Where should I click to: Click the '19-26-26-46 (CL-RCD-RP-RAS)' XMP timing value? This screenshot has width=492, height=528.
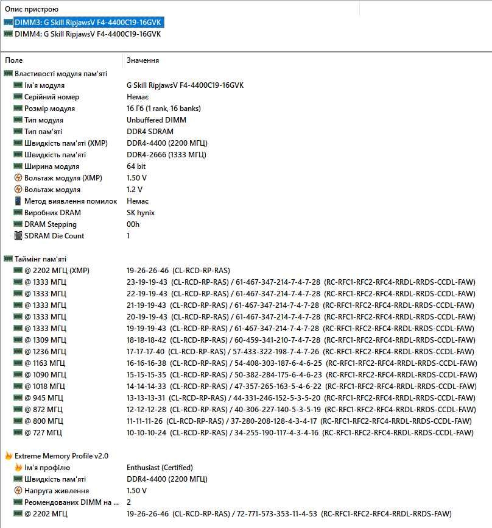tap(178, 270)
